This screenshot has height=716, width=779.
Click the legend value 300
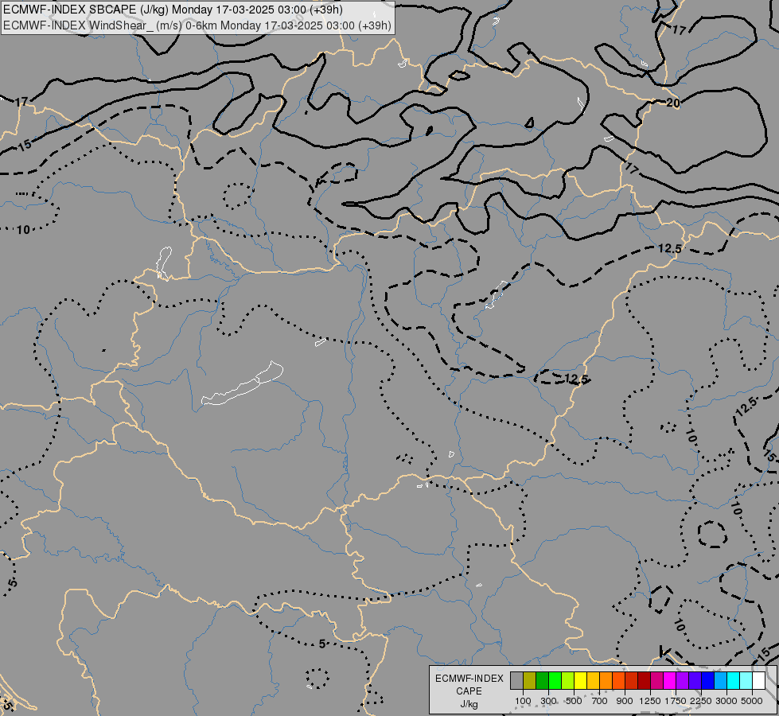tap(548, 701)
